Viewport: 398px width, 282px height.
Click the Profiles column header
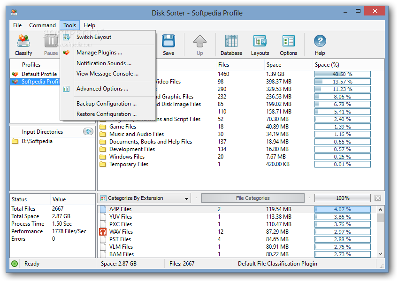(x=40, y=65)
